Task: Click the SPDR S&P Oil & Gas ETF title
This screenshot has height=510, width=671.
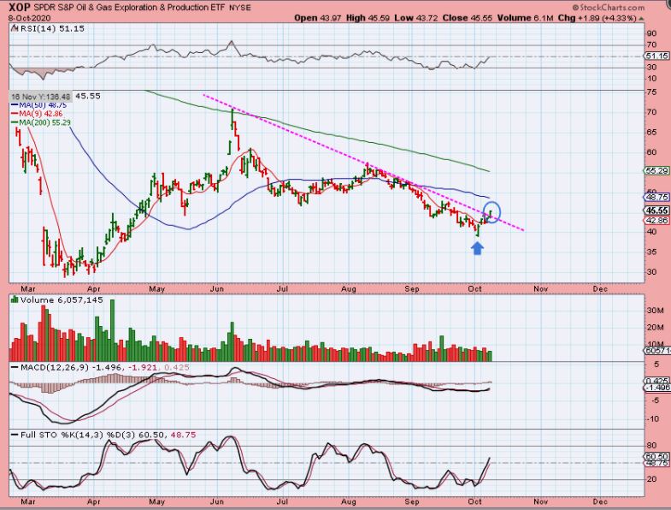Action: pyautogui.click(x=131, y=8)
